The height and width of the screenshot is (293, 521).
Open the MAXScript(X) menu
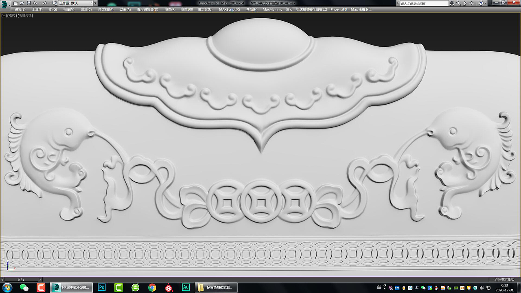(x=230, y=9)
